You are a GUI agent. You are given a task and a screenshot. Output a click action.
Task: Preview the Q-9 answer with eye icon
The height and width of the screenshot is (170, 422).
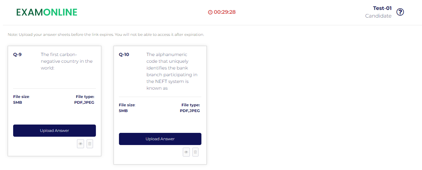(81, 144)
